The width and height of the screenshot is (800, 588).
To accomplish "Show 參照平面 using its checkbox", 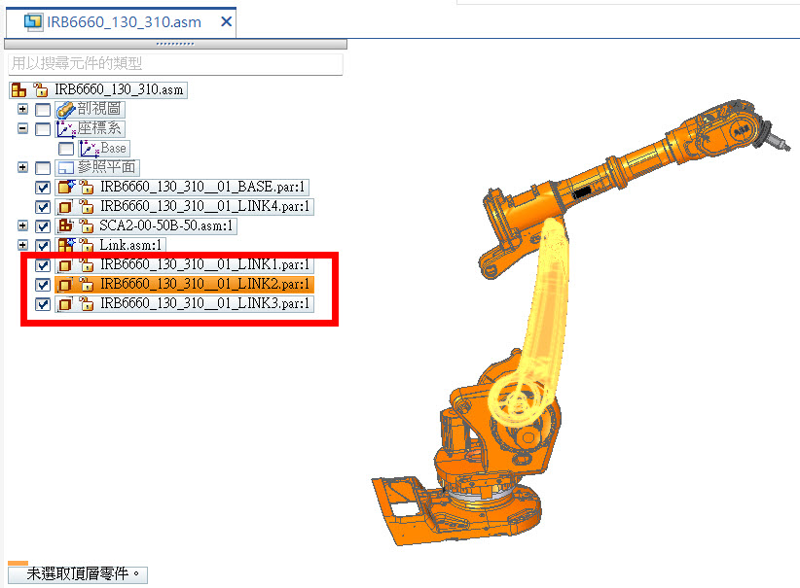I will pos(43,167).
